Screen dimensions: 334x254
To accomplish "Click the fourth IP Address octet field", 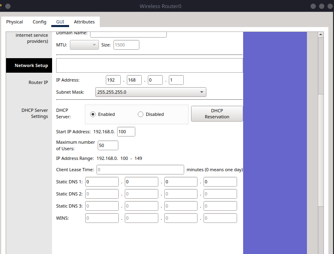I will click(x=176, y=80).
